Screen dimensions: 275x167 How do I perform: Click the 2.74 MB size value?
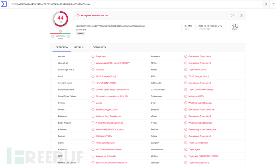tap(189, 26)
